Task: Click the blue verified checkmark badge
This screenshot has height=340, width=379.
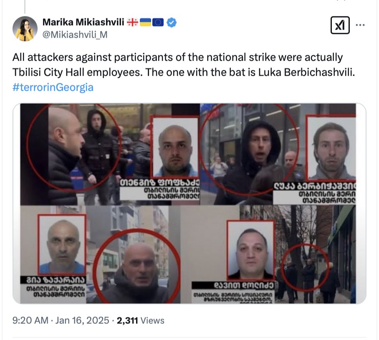Action: (x=172, y=23)
